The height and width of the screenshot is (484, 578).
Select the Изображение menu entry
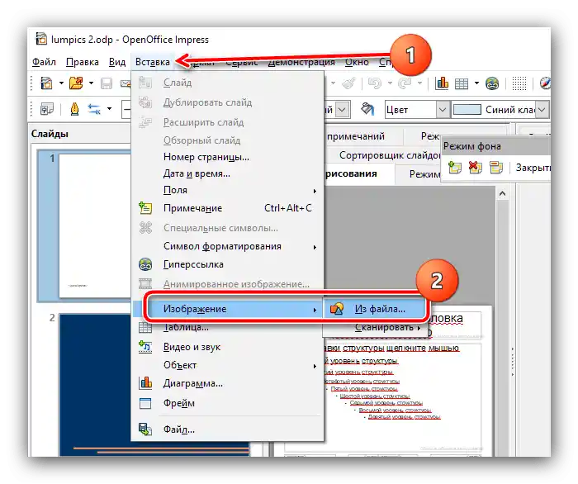click(x=226, y=309)
